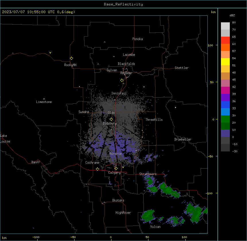
Task: Click the orange 57-60 dBZ legend swatch
Action: click(225, 47)
